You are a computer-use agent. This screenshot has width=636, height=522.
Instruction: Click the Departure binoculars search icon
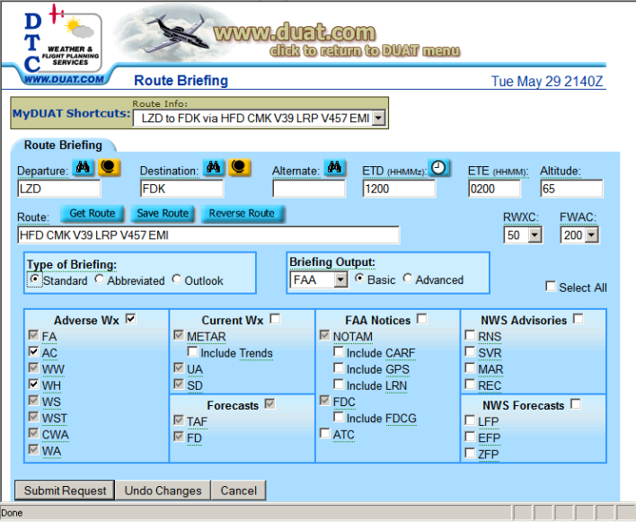pyautogui.click(x=84, y=167)
